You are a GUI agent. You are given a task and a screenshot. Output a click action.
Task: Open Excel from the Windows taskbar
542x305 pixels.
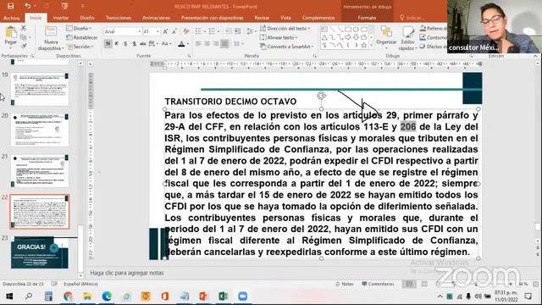(x=223, y=297)
